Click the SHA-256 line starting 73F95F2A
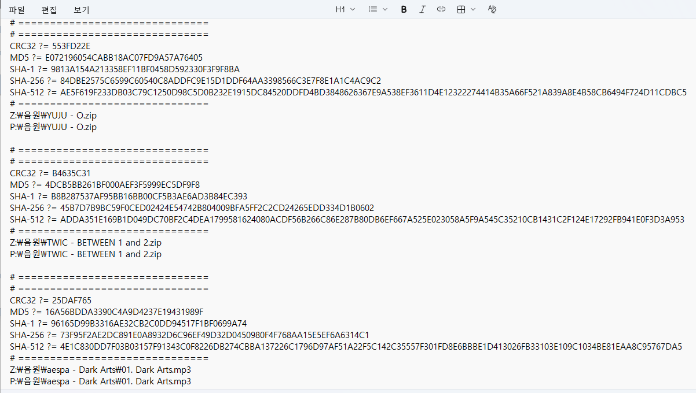The height and width of the screenshot is (393, 696). [189, 335]
